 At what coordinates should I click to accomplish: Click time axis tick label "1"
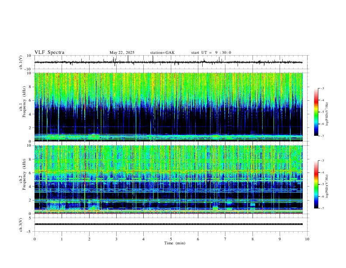(x=62, y=239)
